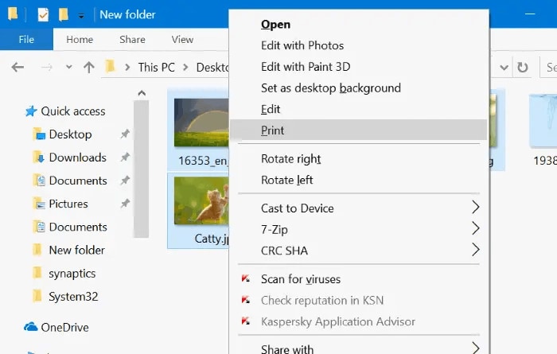Image resolution: width=557 pixels, height=354 pixels.
Task: Click the Properties quick access icon
Action: coord(43,14)
